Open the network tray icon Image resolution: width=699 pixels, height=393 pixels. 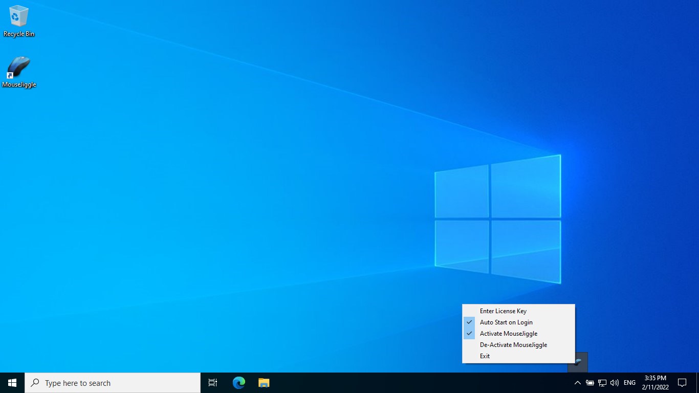pyautogui.click(x=602, y=383)
